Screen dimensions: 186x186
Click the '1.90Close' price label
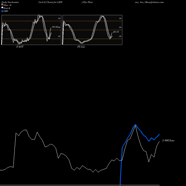169,141
